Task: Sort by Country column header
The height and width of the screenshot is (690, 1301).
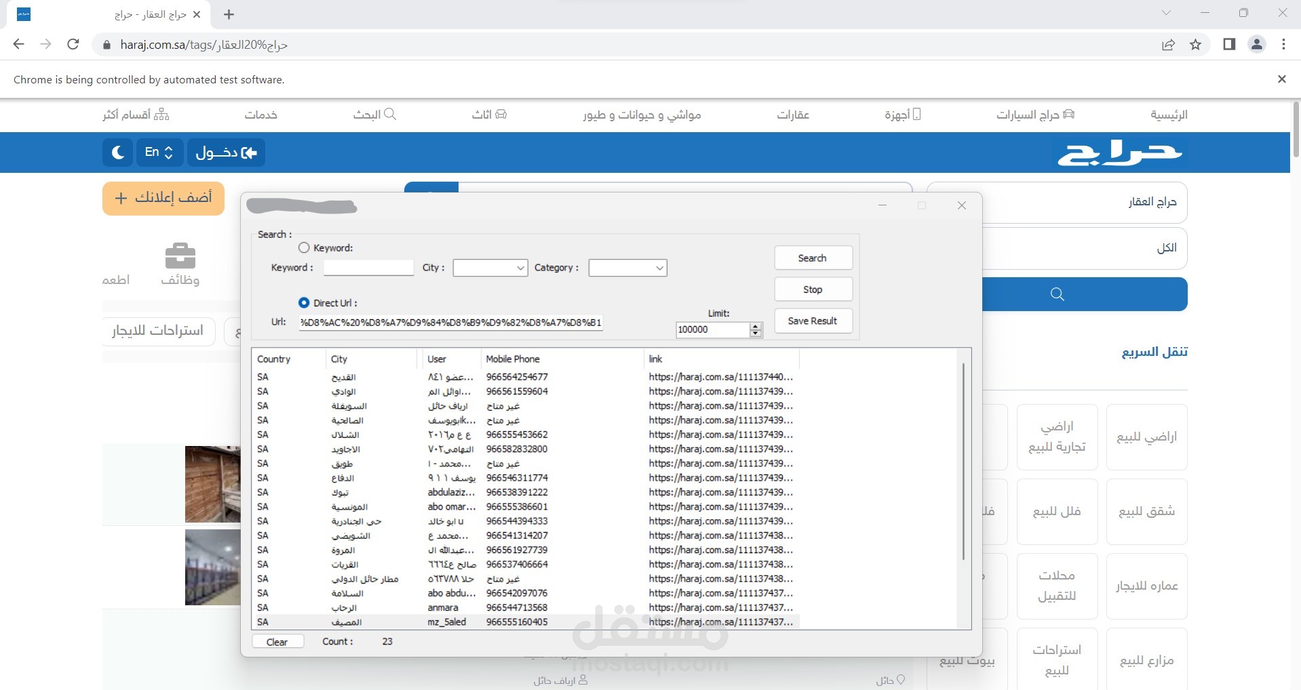Action: pos(288,359)
